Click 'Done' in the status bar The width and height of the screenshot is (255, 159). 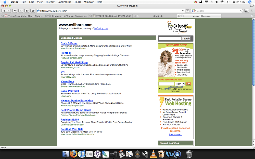(x=4, y=148)
